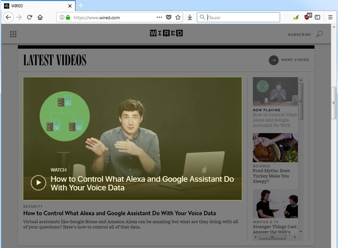Image resolution: width=338 pixels, height=248 pixels.
Task: Click Food Myths: Does Turkey title
Action: [x=271, y=176]
